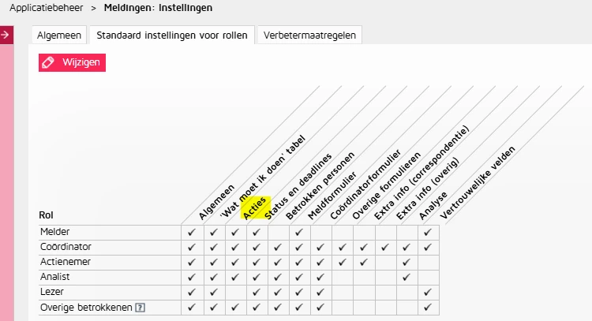Toggle the Analist checkmark under Analyse

(405, 278)
